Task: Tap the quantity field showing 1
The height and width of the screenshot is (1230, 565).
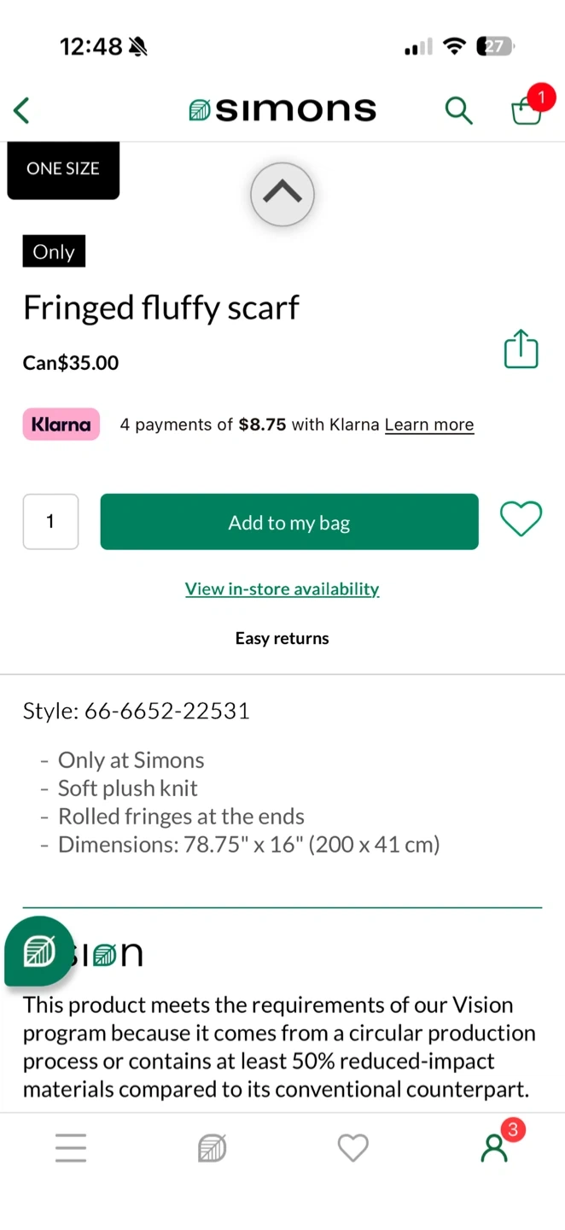Action: (x=50, y=521)
